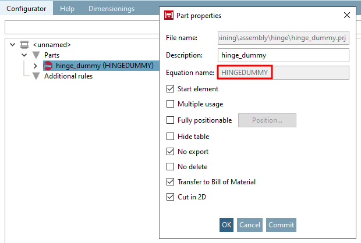
Task: Expand the hinge_dummy tree node
Action: tap(36, 66)
